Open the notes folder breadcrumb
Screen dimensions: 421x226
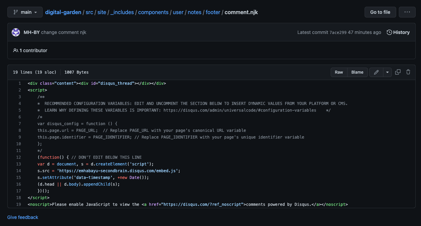[x=195, y=12]
